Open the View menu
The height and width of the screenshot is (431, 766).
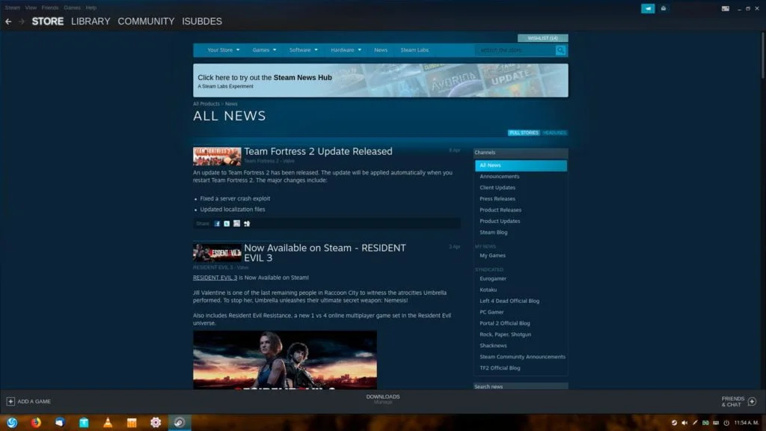click(31, 7)
